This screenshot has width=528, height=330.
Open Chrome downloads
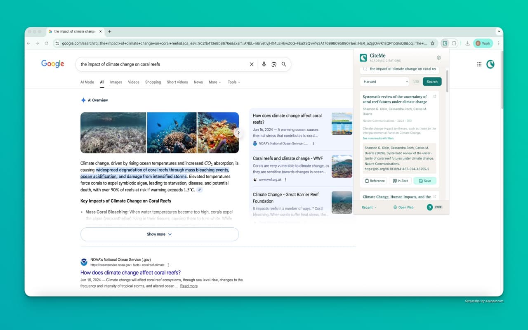(x=467, y=43)
